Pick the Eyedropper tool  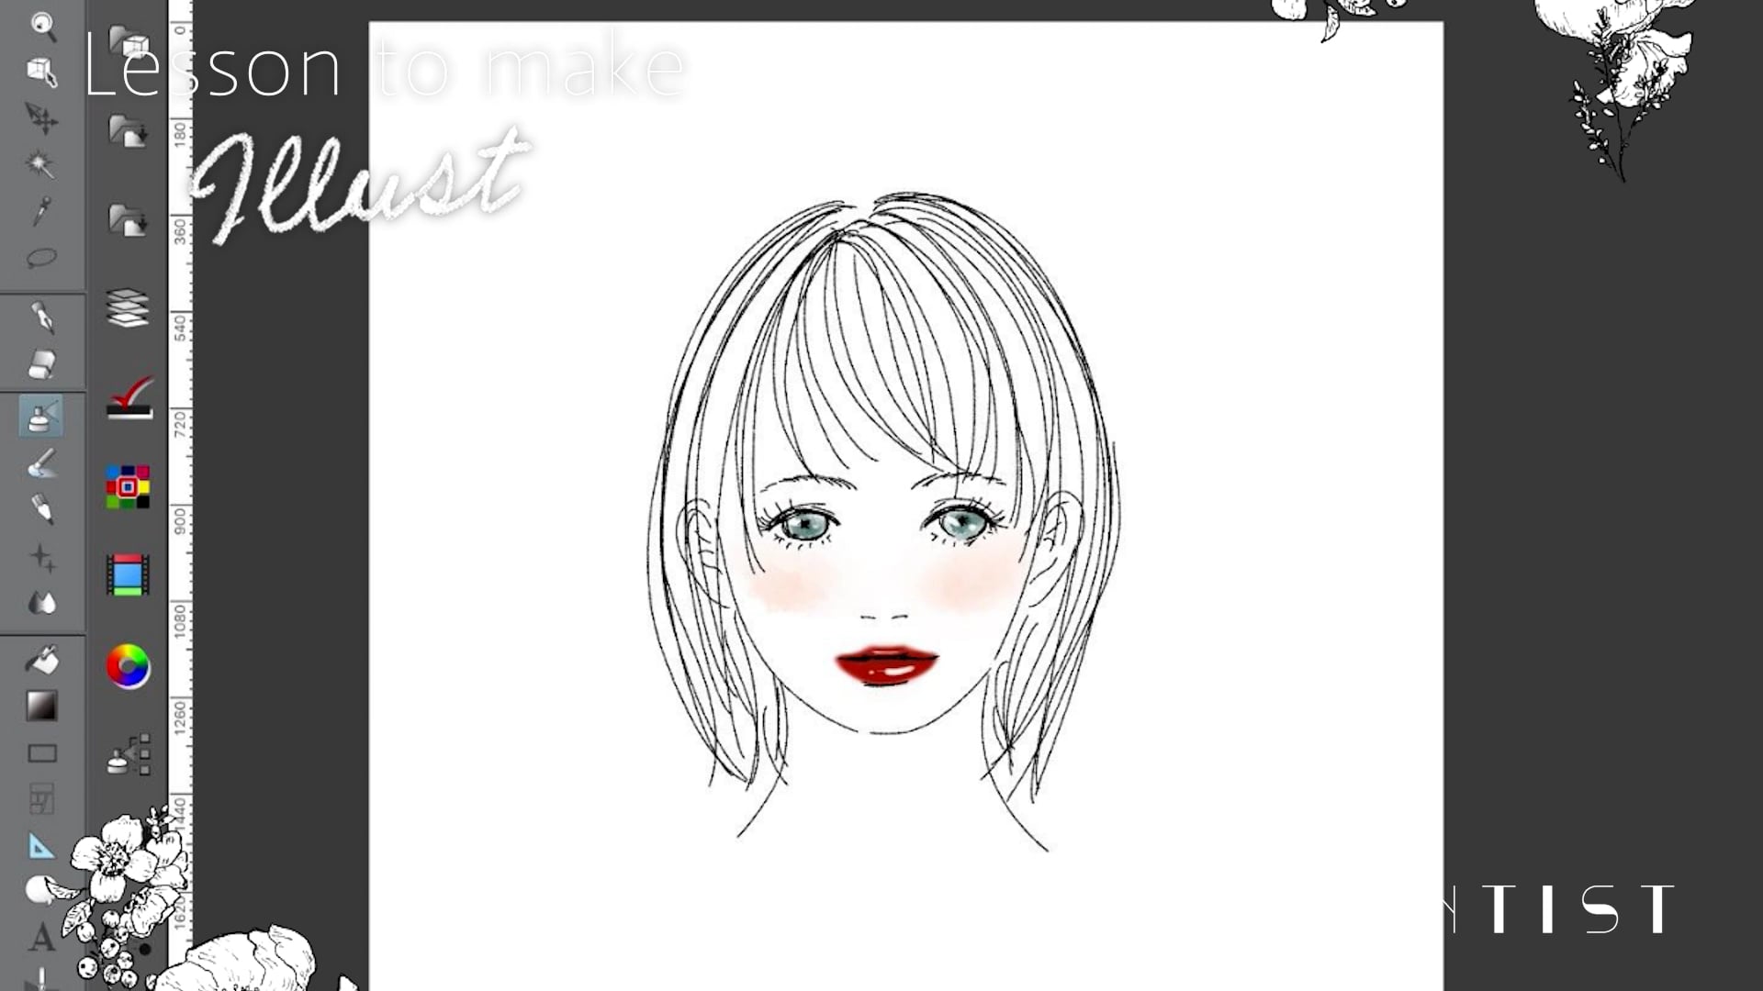click(x=41, y=211)
